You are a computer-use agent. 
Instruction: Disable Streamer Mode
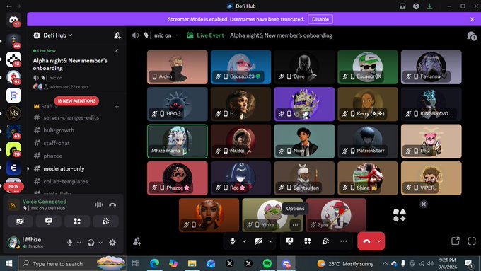[x=320, y=19]
